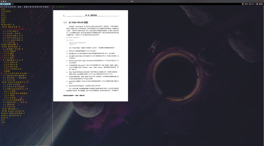
Task: Collapse the 第2章 编译和链接 arrow
Action: click(19, 47)
